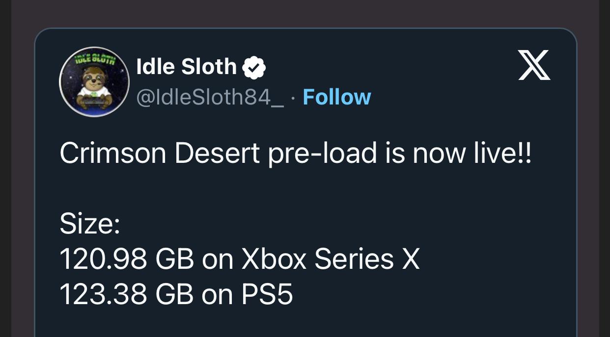This screenshot has height=337, width=610.
Task: Click the word 'PS5' in tweet
Action: [x=267, y=294]
